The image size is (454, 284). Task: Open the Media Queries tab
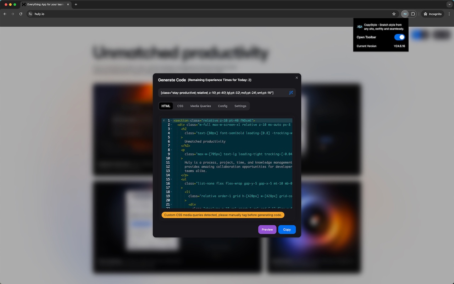coord(200,106)
